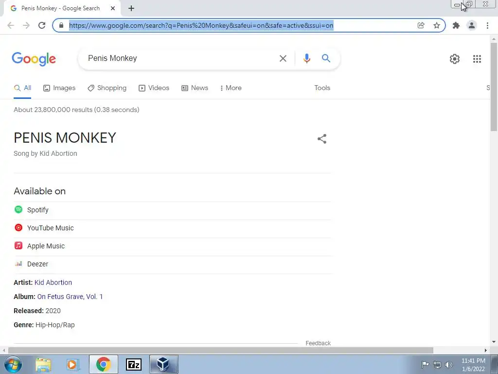The height and width of the screenshot is (374, 498).
Task: Click inside the Google search input field
Action: pyautogui.click(x=179, y=58)
